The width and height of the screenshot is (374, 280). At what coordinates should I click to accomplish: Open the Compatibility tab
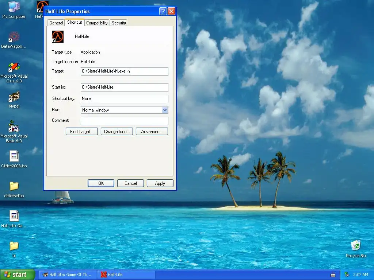pos(97,23)
